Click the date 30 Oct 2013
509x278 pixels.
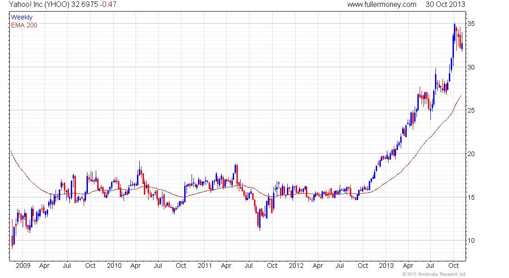[445, 5]
